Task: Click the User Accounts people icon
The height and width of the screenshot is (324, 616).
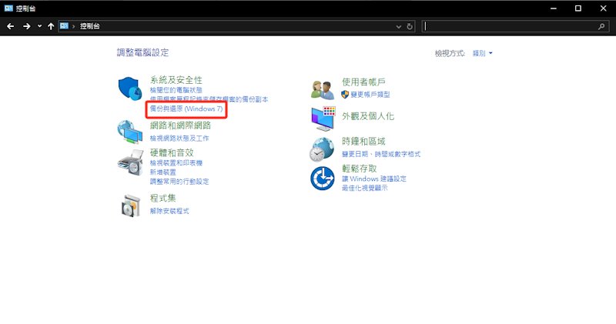Action: (322, 89)
